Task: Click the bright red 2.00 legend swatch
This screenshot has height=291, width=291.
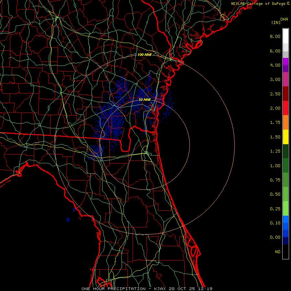Action: click(286, 108)
